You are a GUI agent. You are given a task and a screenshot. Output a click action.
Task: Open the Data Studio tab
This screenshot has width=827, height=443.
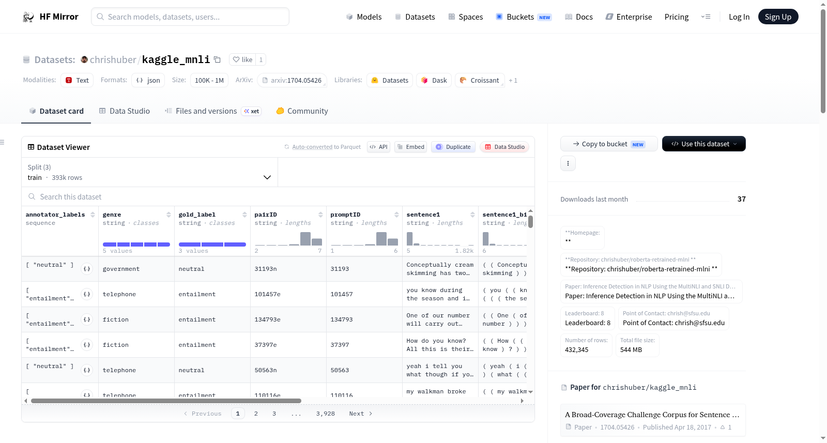(x=125, y=111)
